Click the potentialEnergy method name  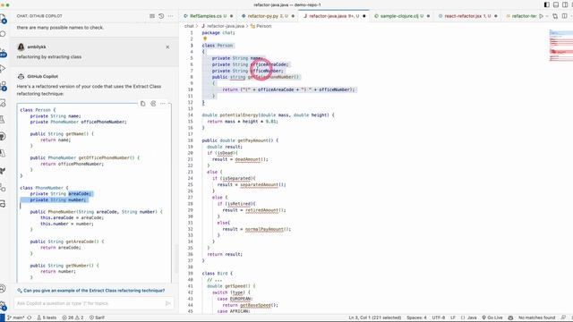coord(238,115)
